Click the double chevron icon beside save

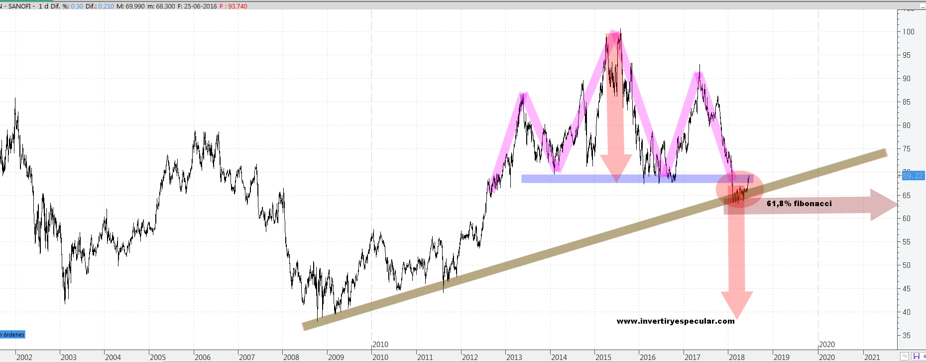tap(905, 357)
